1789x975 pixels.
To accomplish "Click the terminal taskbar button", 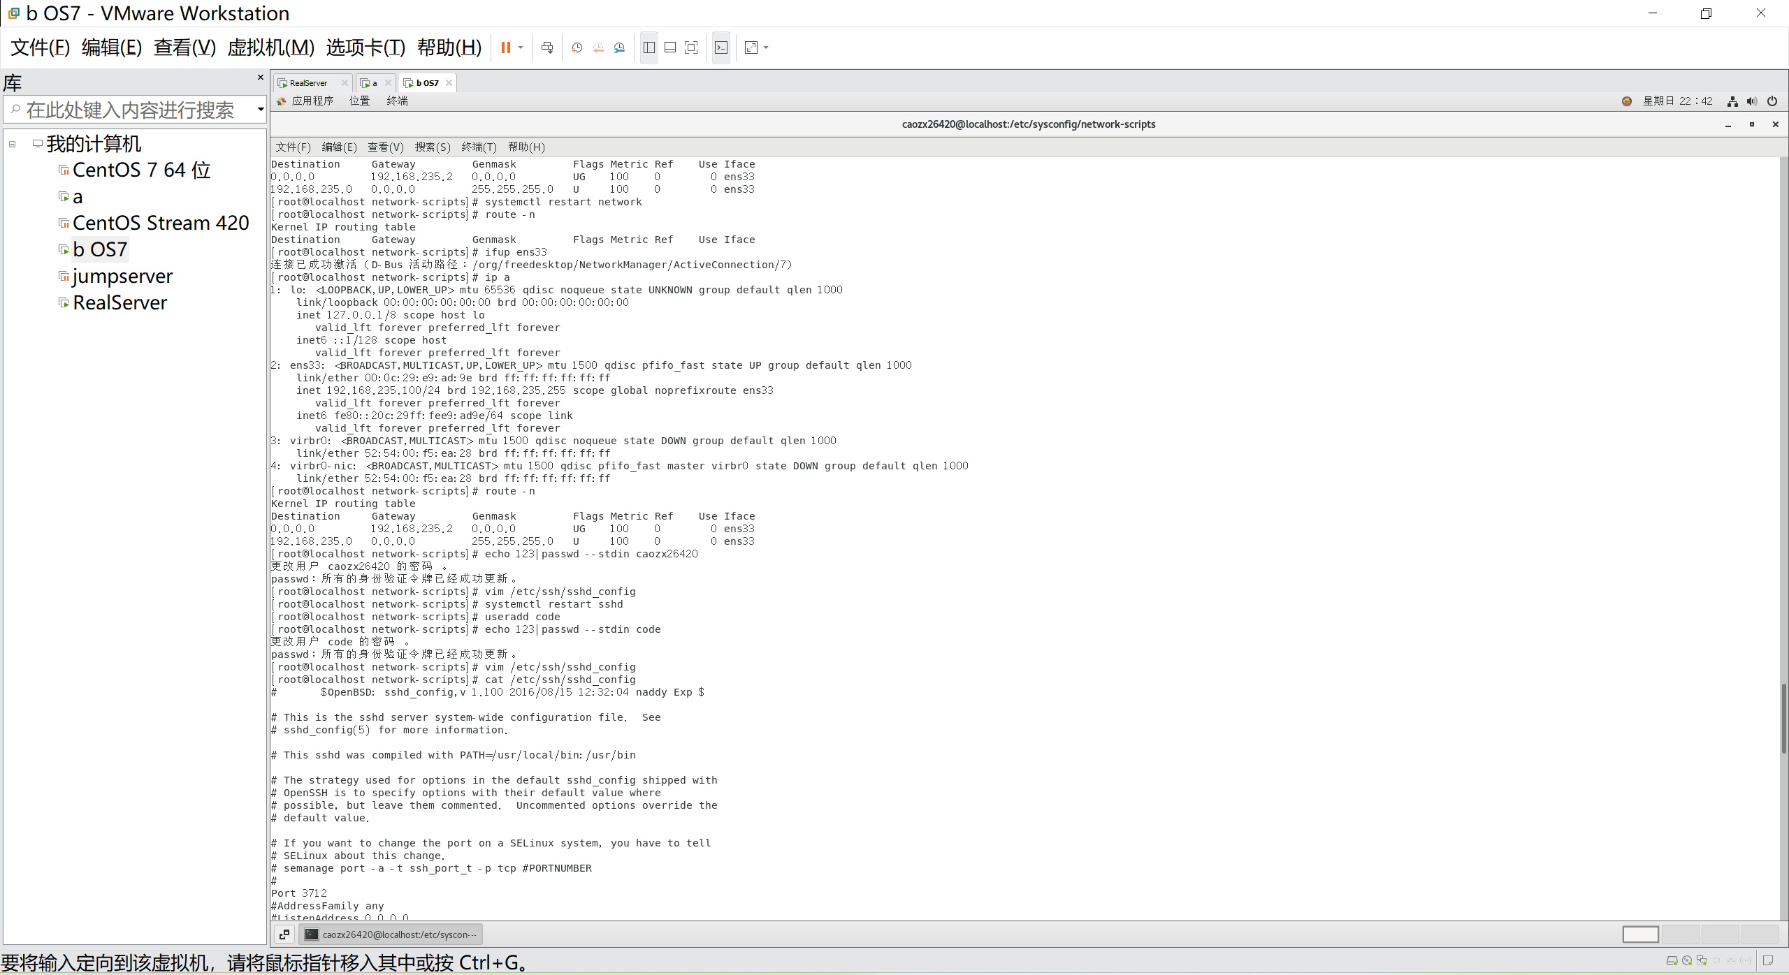I will [x=391, y=934].
